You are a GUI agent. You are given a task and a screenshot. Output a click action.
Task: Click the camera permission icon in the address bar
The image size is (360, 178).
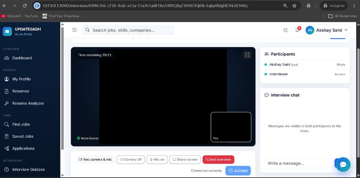[x=37, y=6]
